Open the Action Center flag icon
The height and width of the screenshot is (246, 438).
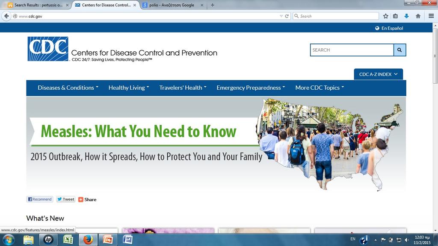[383, 240]
